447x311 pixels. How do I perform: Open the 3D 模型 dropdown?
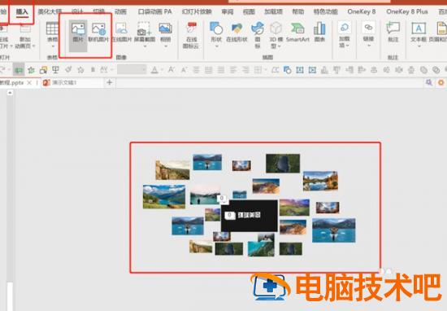[276, 35]
